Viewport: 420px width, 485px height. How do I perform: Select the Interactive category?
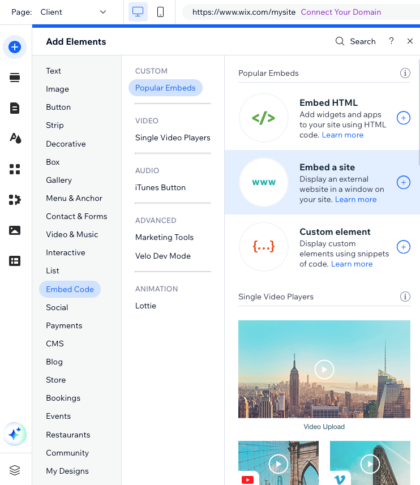tap(65, 252)
